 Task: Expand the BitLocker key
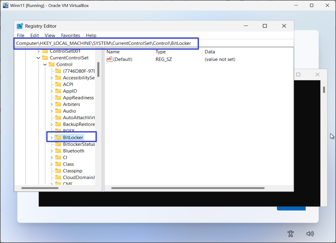52,137
